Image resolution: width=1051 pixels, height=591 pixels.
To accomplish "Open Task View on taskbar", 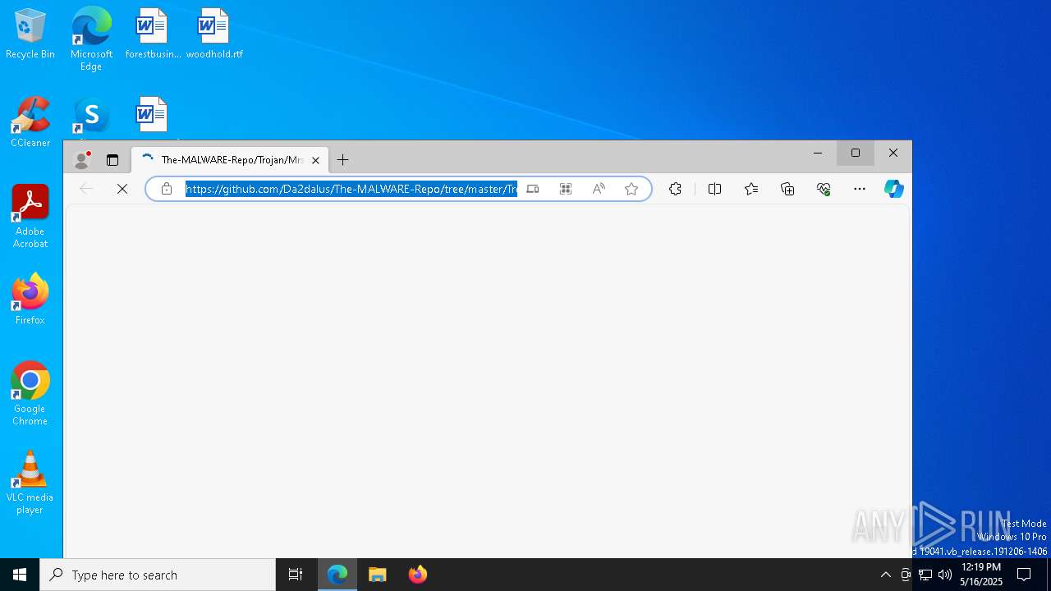I will [296, 575].
